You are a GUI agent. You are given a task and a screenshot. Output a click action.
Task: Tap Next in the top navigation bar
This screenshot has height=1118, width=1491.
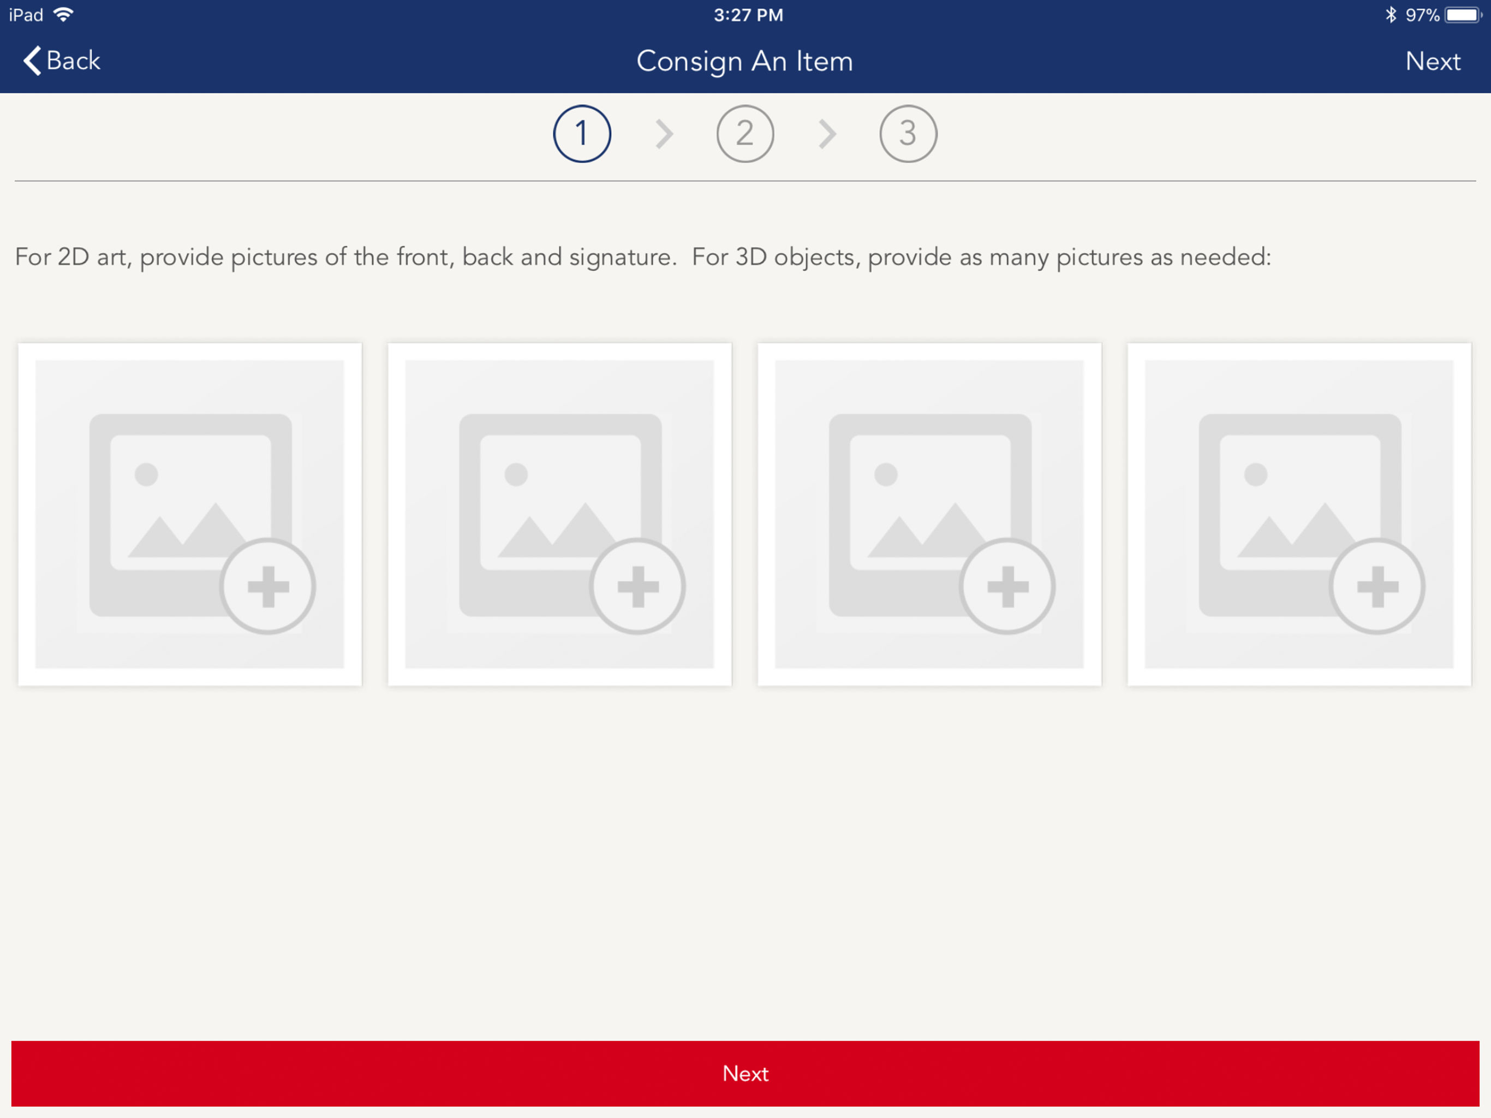point(1433,61)
